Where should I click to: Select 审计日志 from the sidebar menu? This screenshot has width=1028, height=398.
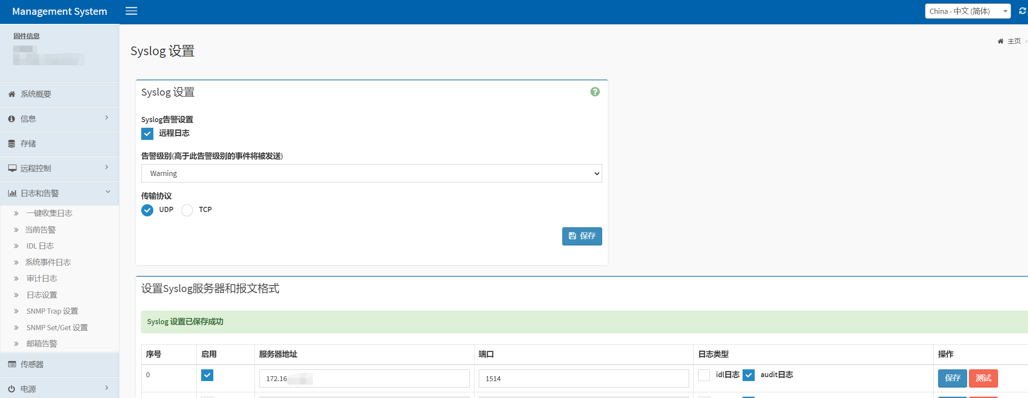(42, 278)
